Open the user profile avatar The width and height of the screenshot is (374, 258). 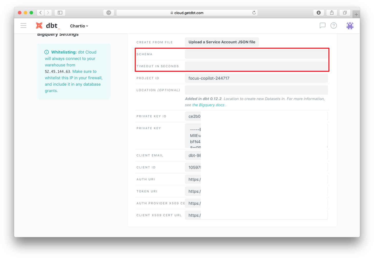(x=350, y=25)
